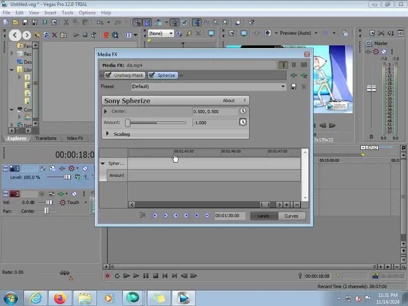This screenshot has width=408, height=306.
Task: Collapse the Spherize keyframe lane
Action: click(x=103, y=163)
